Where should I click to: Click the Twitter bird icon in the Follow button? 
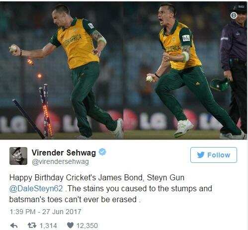click(201, 155)
